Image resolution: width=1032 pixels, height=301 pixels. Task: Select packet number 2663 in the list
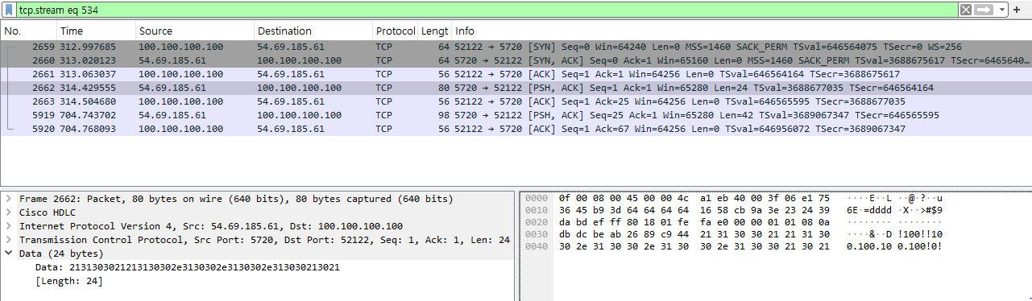pos(516,101)
